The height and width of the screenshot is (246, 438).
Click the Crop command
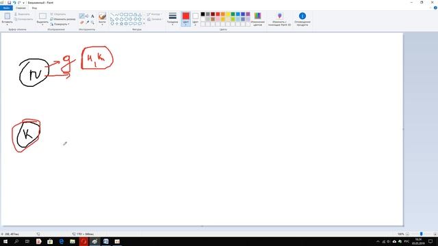[58, 14]
